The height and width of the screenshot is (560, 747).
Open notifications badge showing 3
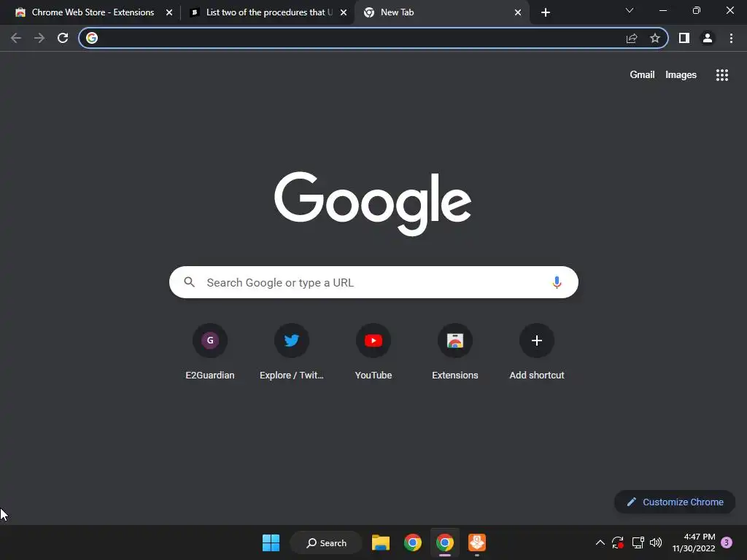[727, 542]
